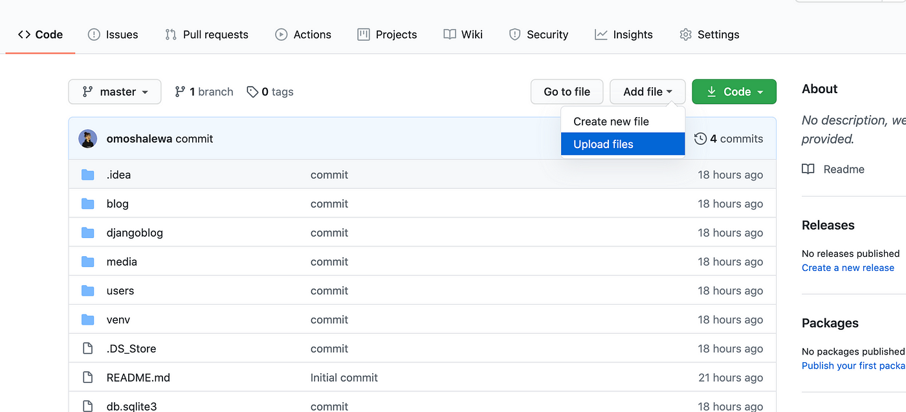Click the Go to file button
Image resolution: width=906 pixels, height=412 pixels.
pos(567,92)
